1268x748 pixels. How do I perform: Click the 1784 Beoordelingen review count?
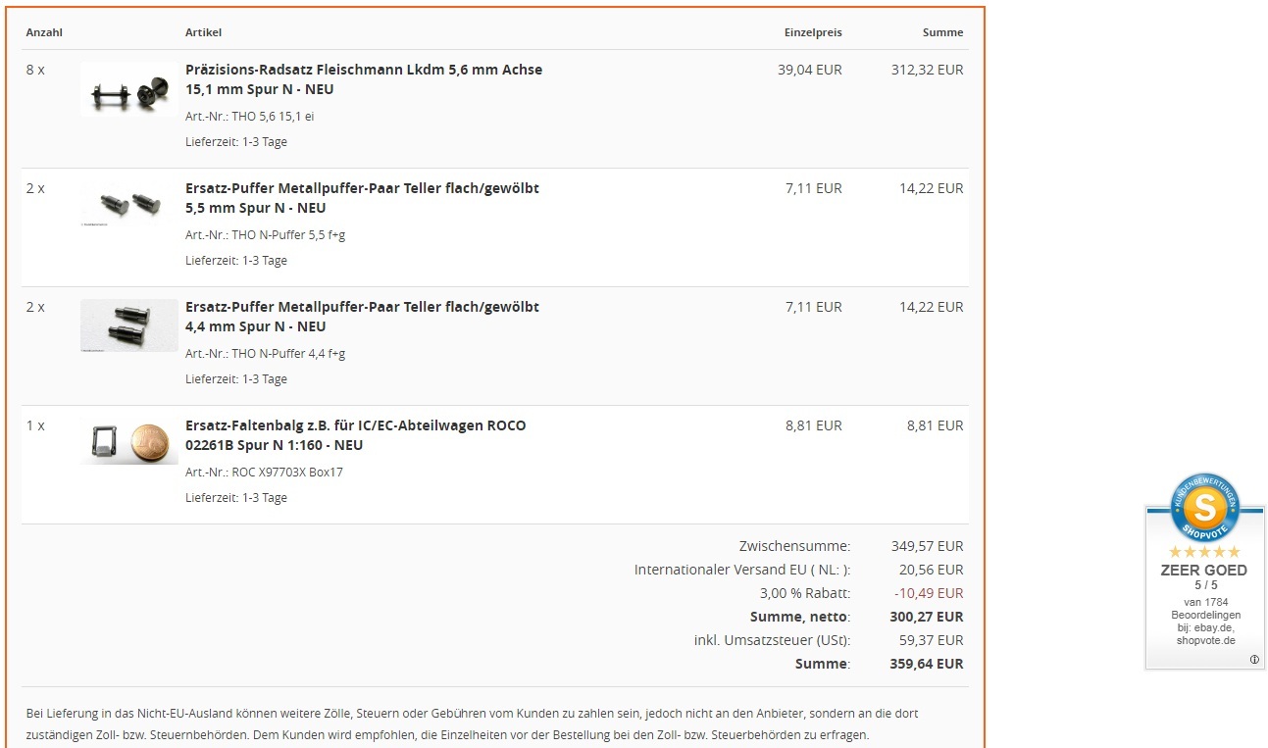(1205, 609)
